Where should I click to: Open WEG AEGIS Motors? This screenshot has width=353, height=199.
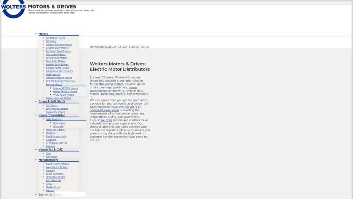63,95
